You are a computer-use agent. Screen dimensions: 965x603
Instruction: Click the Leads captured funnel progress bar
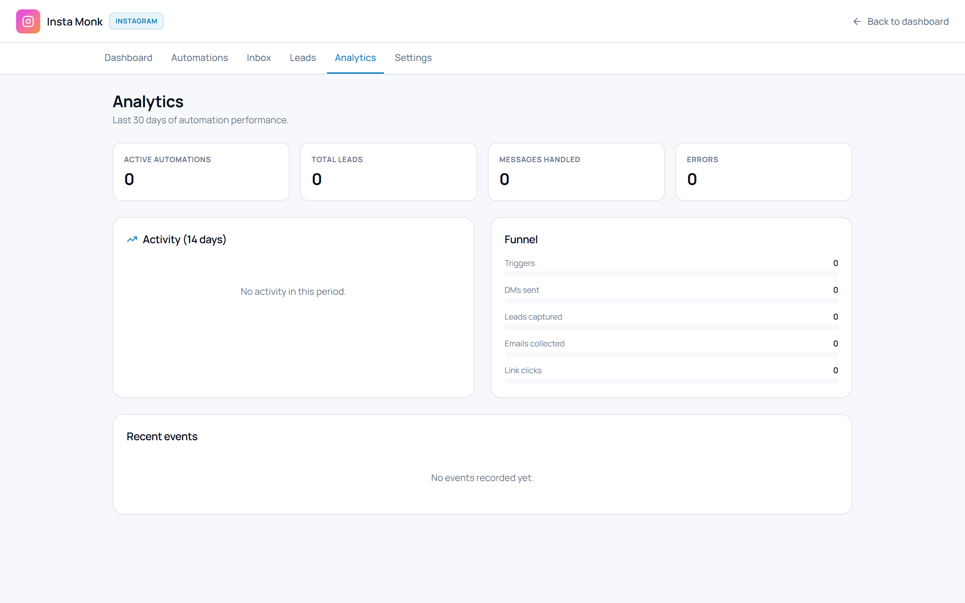[671, 327]
